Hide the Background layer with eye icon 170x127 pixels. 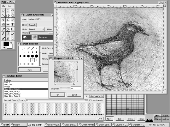[25, 37]
